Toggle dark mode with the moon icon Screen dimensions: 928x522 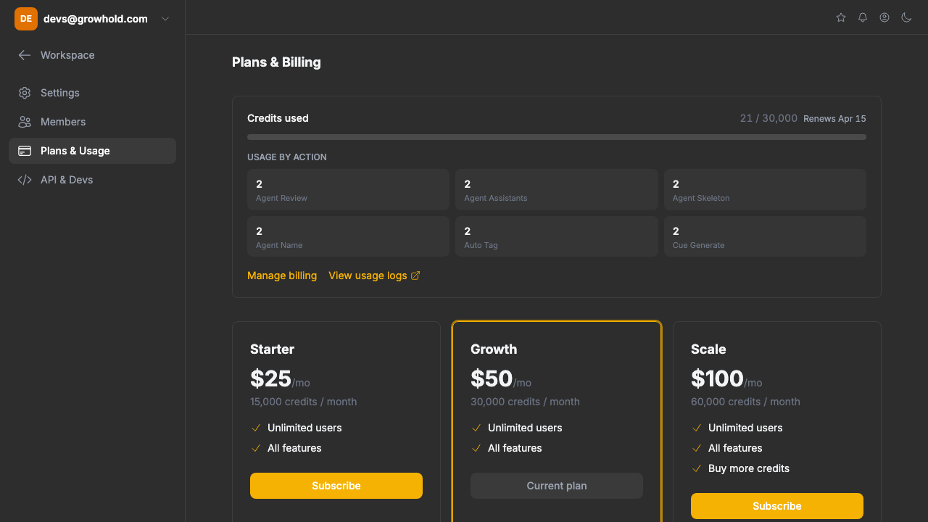pyautogui.click(x=906, y=17)
